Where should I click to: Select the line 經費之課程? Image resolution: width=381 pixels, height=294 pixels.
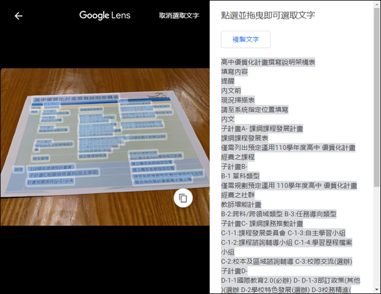click(x=238, y=157)
